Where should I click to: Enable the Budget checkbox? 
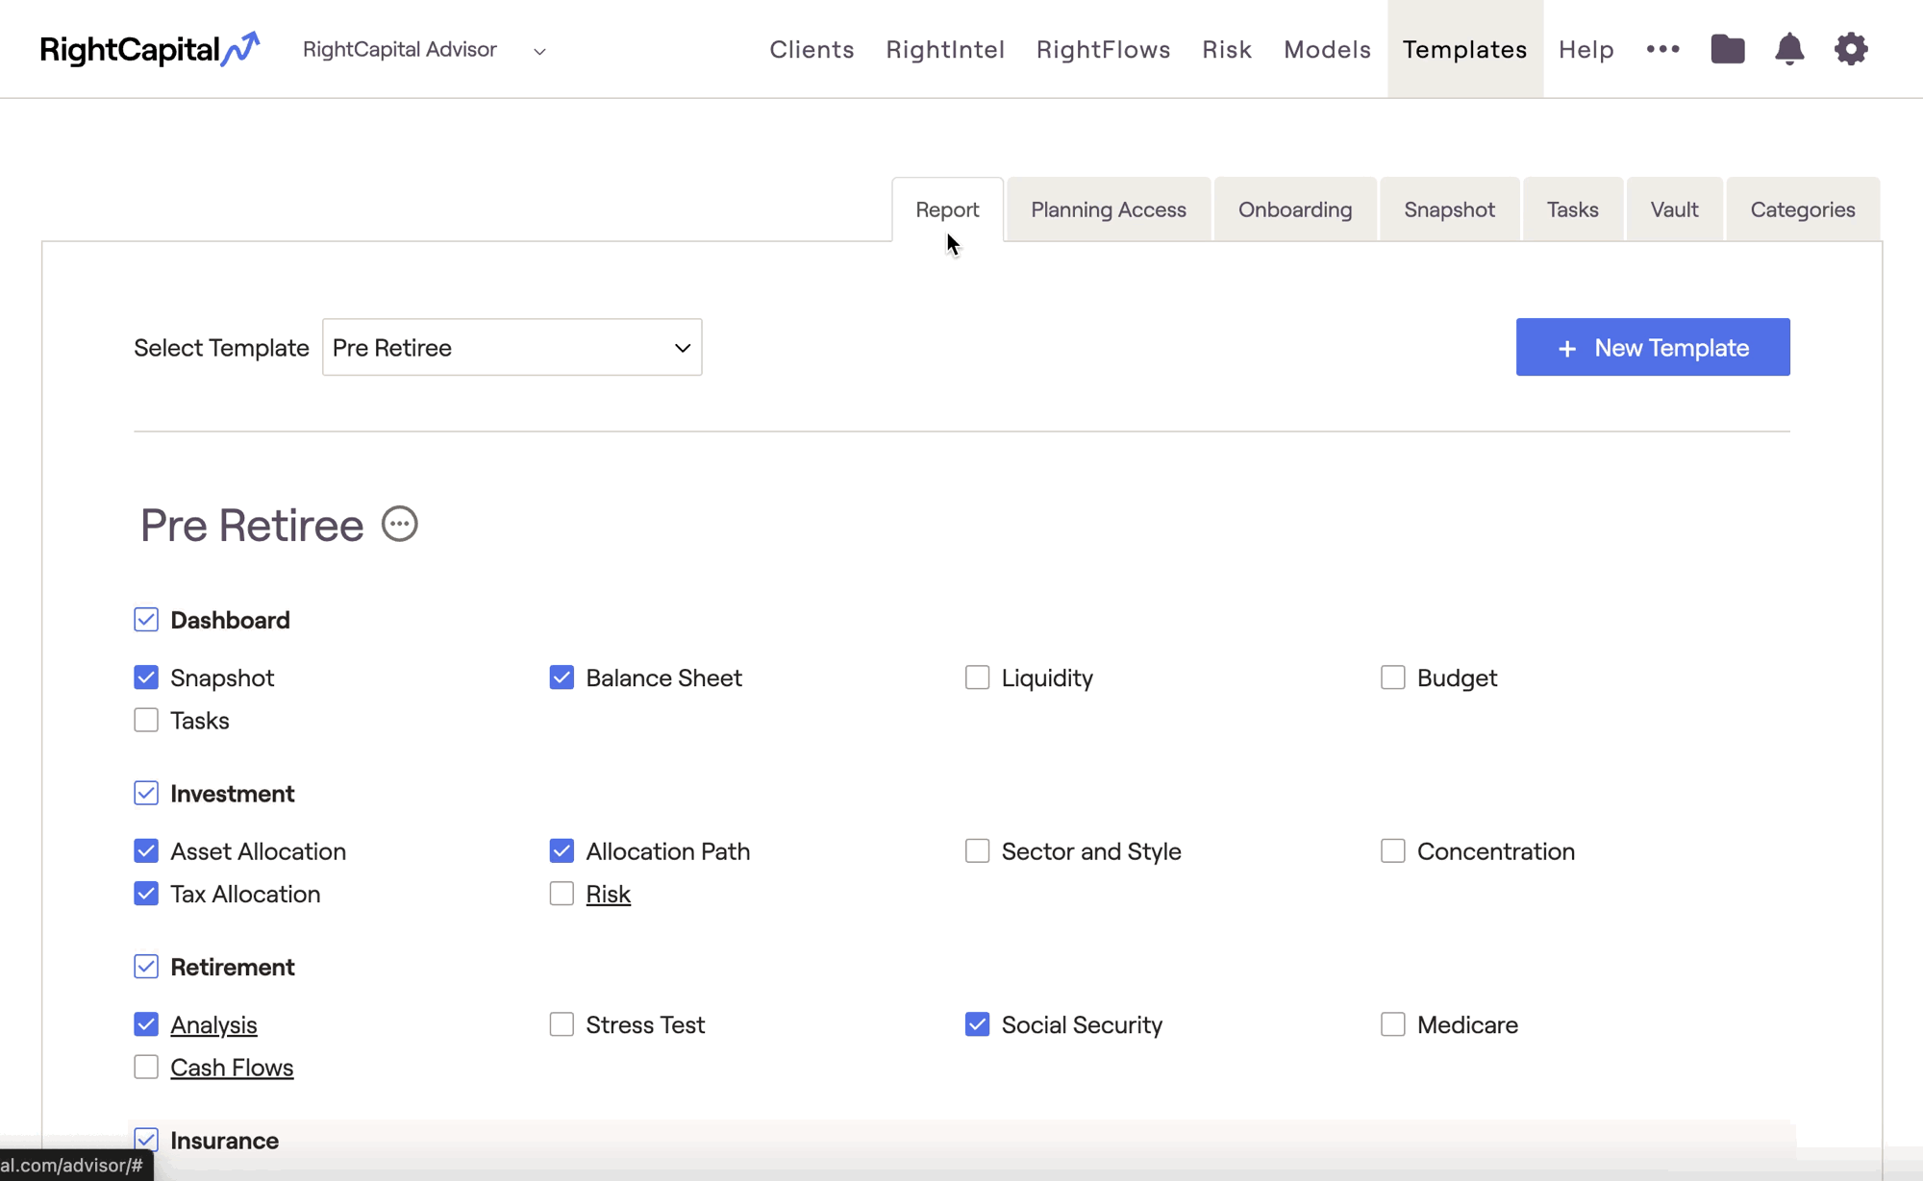pos(1392,677)
